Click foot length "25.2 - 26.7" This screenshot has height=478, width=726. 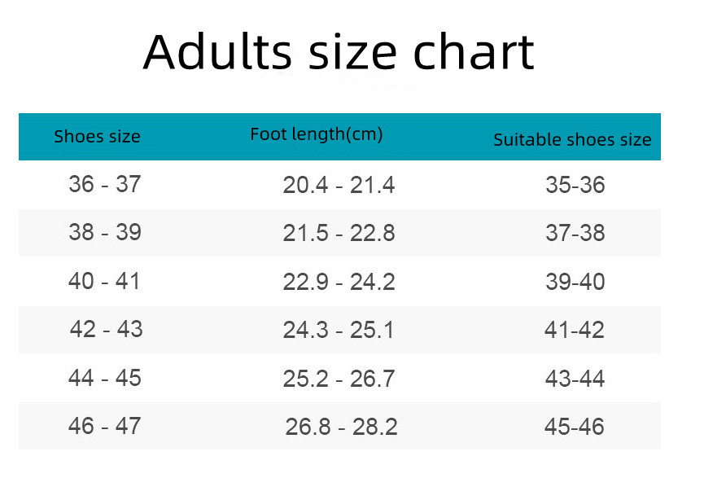point(339,379)
